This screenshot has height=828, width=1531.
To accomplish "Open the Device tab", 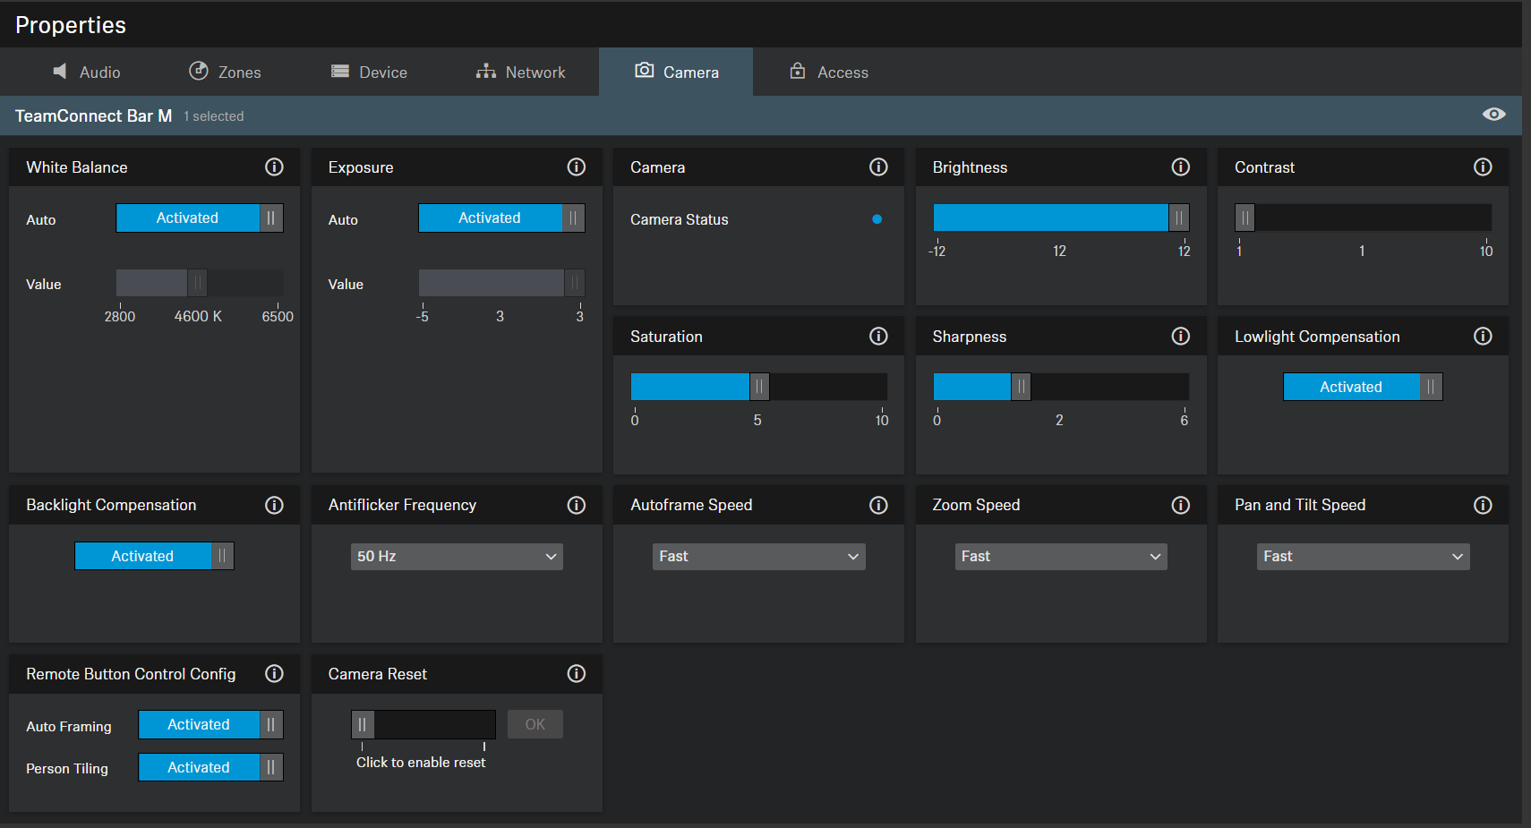I will (x=369, y=72).
